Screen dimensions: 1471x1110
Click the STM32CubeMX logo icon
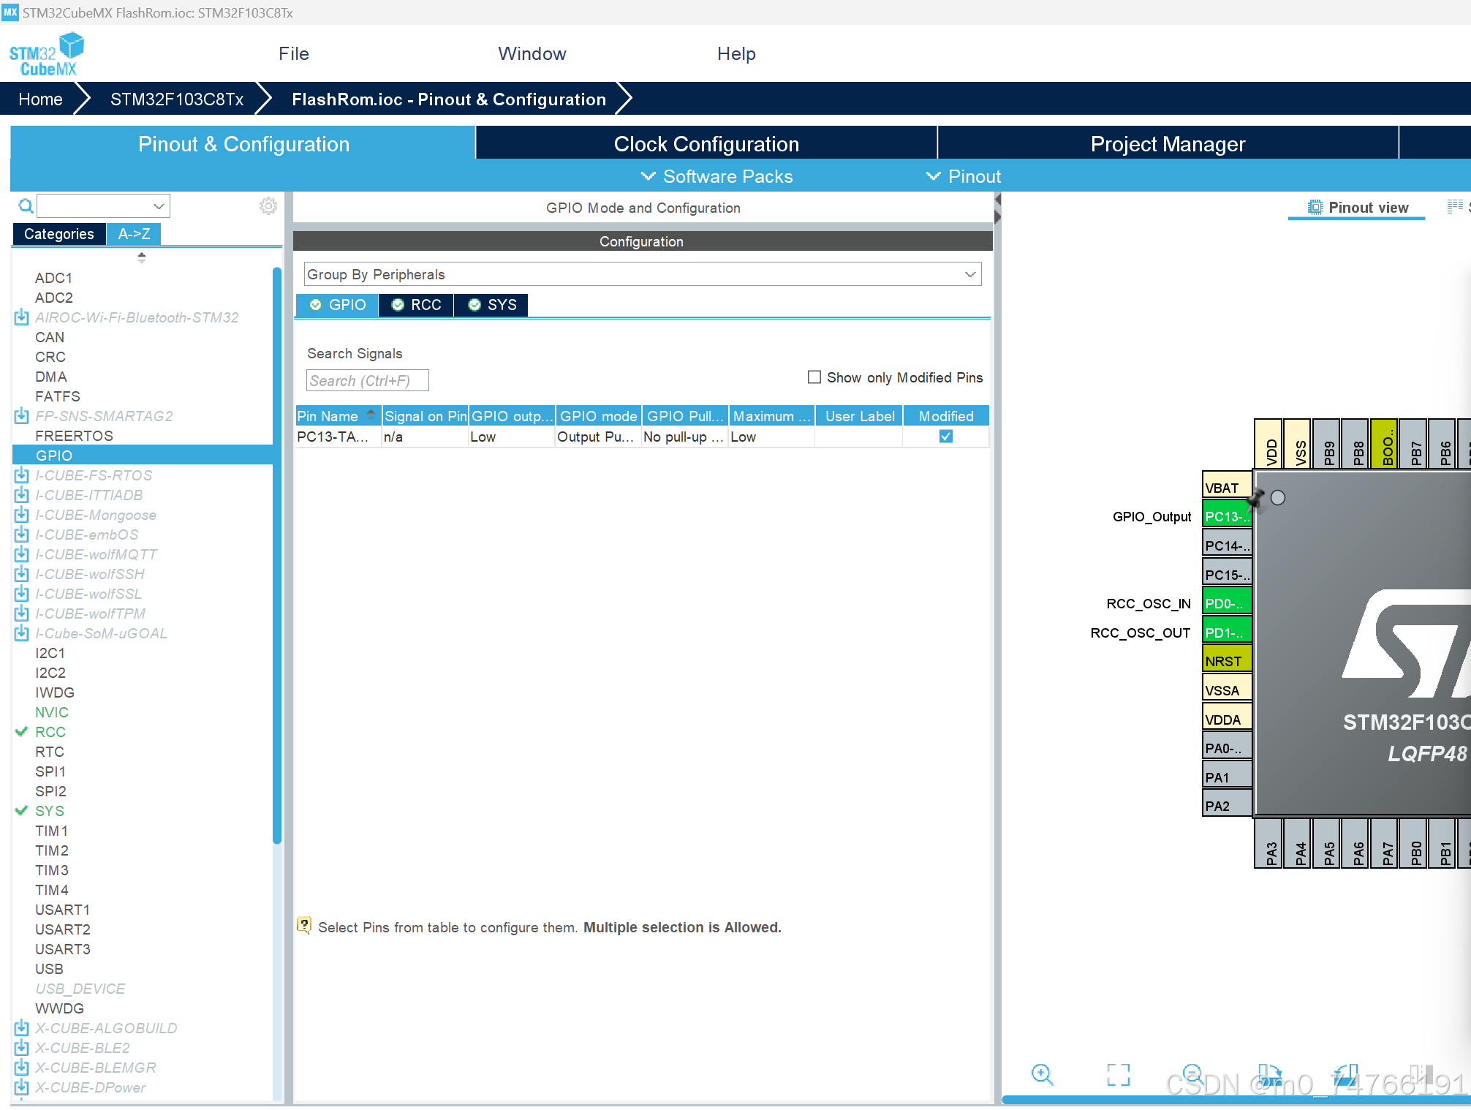coord(47,53)
